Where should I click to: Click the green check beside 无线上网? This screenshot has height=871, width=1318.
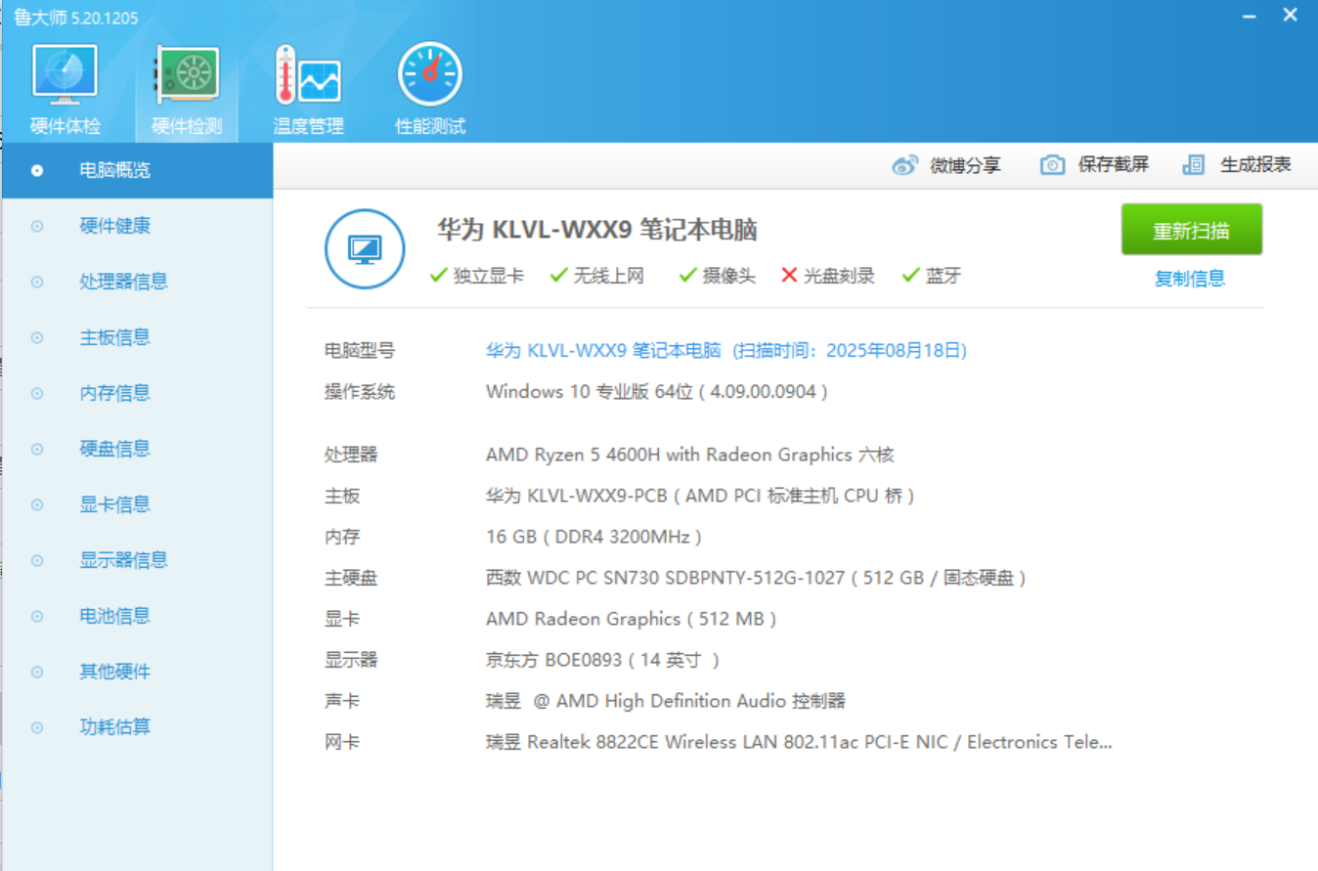(x=559, y=276)
